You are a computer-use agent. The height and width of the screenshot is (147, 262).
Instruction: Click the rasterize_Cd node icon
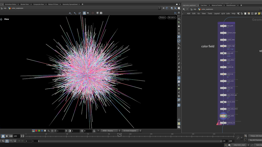(223, 123)
